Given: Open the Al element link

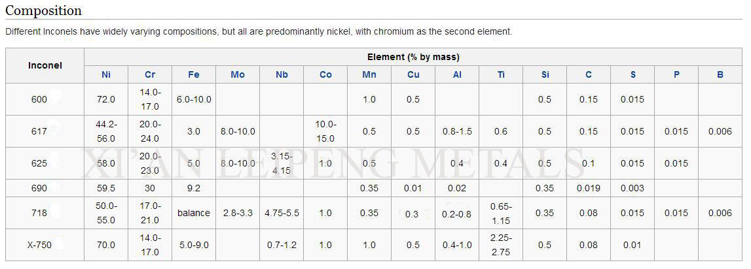Looking at the screenshot, I should [457, 74].
